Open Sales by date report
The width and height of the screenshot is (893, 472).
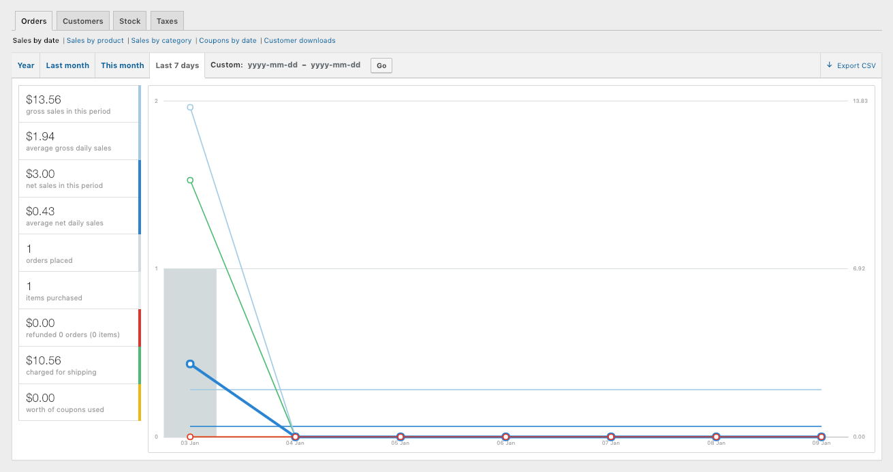(36, 40)
